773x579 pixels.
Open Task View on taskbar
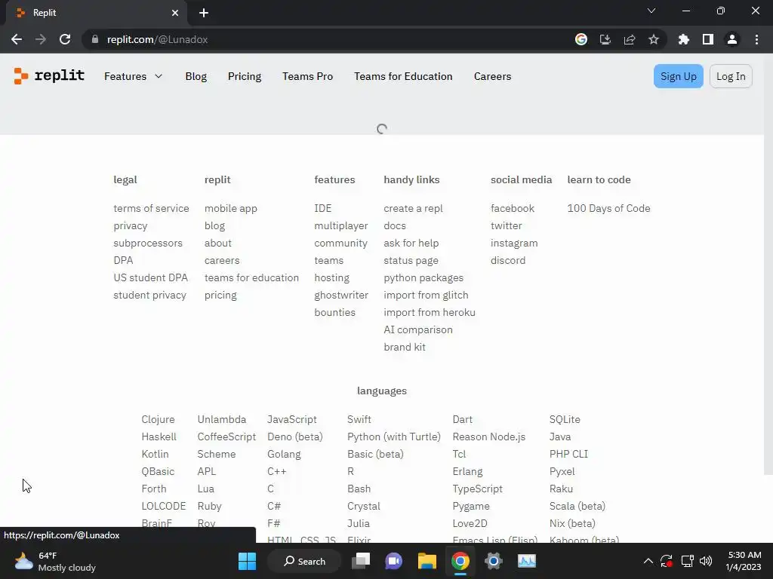pos(361,561)
